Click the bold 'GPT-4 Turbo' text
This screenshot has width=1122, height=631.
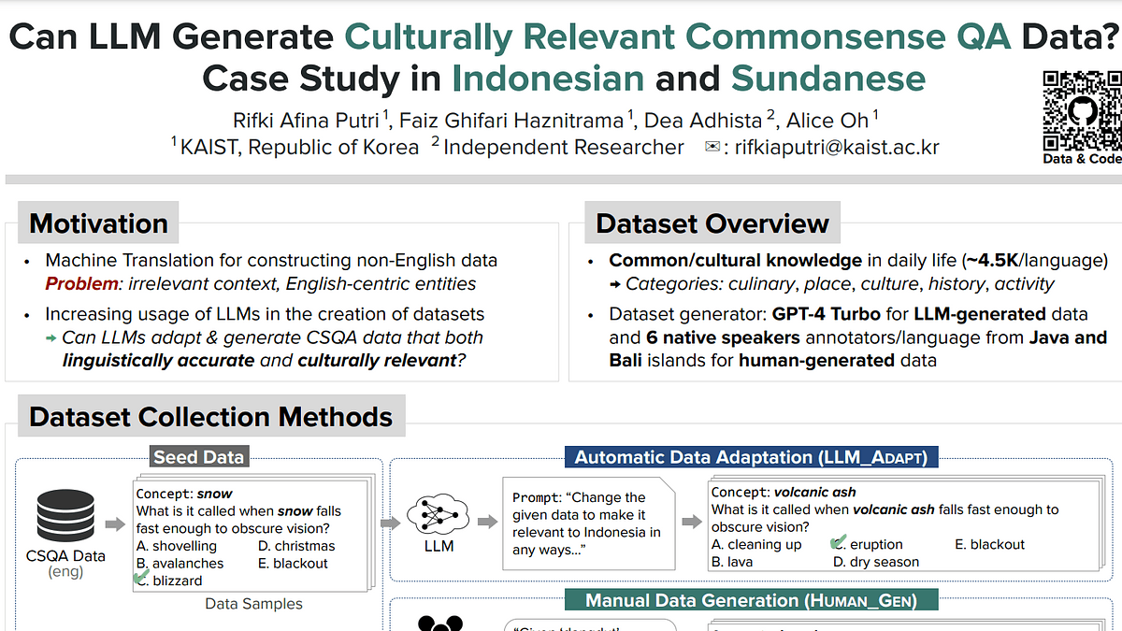coord(825,313)
